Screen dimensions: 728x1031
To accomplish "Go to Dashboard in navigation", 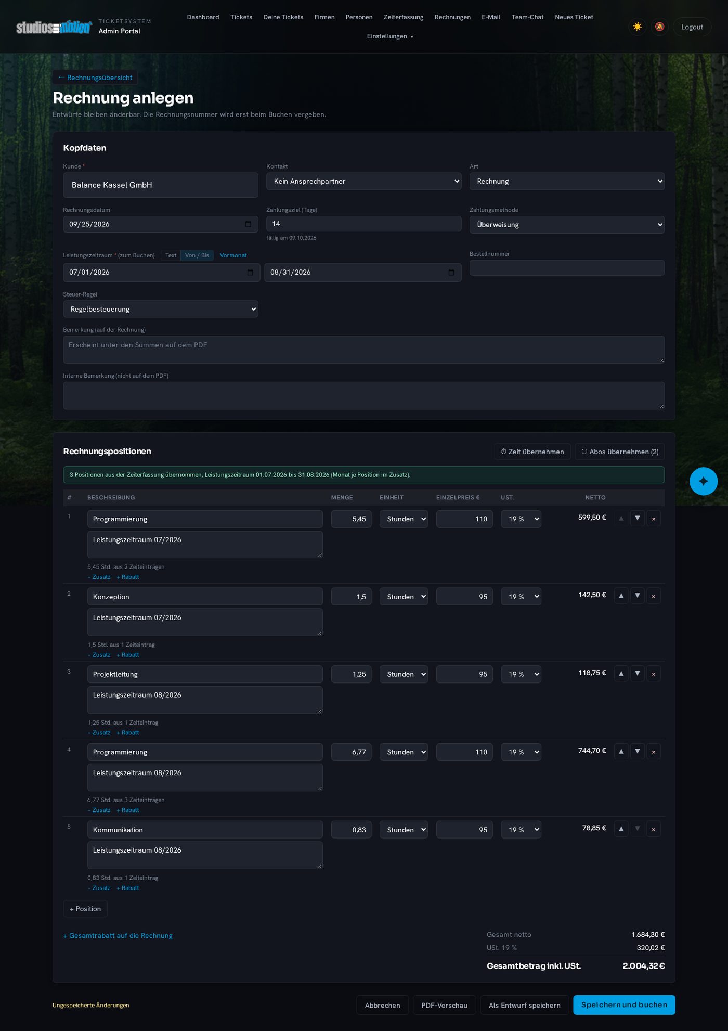I will [203, 17].
